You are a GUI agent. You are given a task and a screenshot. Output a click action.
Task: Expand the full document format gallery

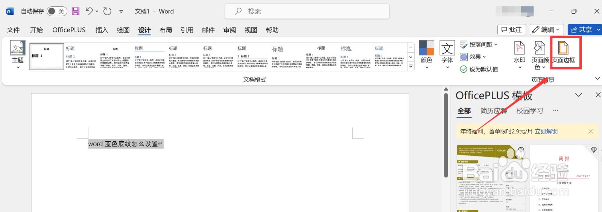[411, 66]
